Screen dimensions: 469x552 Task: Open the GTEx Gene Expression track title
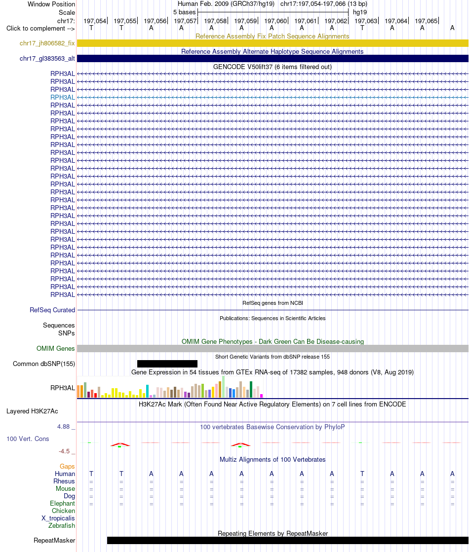point(273,372)
